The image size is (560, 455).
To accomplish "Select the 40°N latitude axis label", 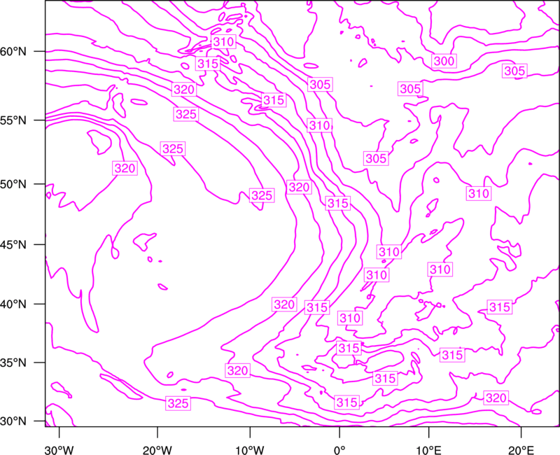I will [13, 304].
